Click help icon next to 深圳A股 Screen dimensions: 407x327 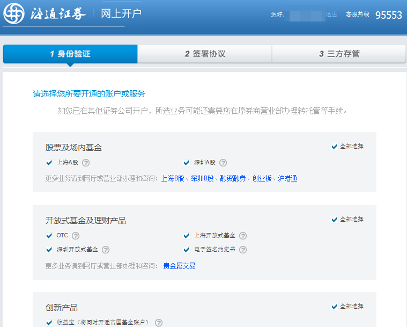point(223,163)
